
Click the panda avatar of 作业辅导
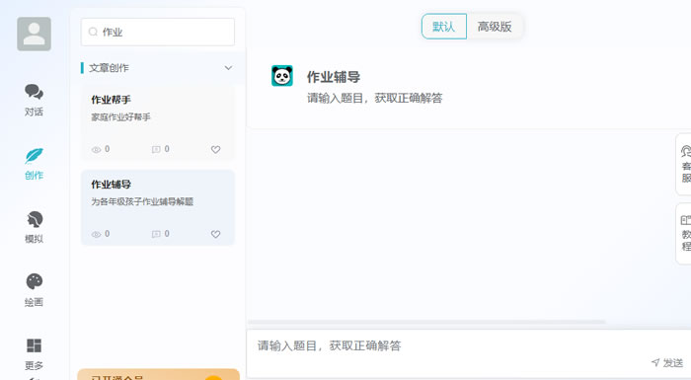(282, 76)
